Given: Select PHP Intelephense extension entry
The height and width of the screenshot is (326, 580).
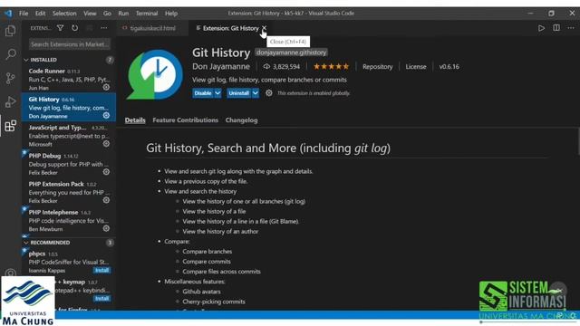Looking at the screenshot, I should (69, 220).
